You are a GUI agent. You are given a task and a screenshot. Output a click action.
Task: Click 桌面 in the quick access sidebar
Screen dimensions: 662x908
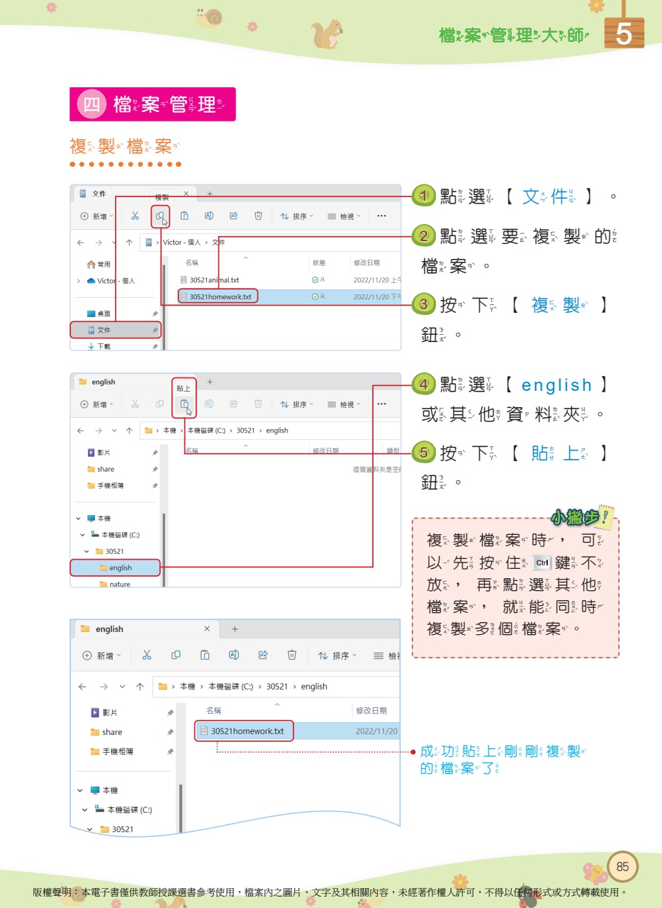click(x=103, y=314)
